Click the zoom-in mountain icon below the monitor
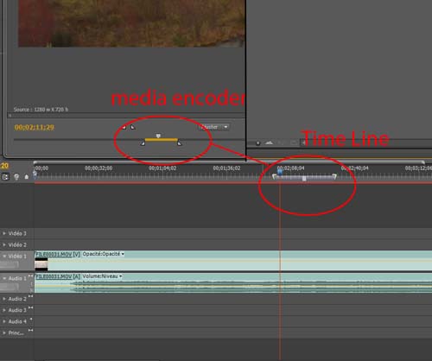Image resolution: width=432 pixels, height=361 pixels. [x=269, y=142]
